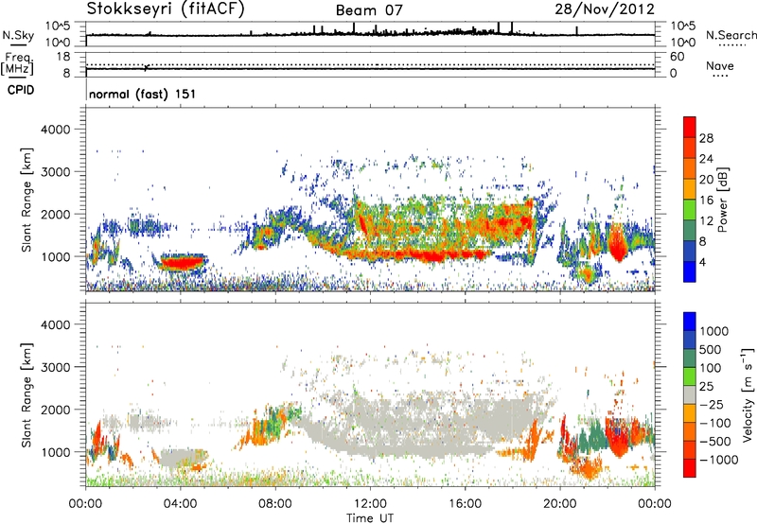Click the red high-power echo blob near 04:00
This screenshot has width=757, height=524.
point(182,263)
